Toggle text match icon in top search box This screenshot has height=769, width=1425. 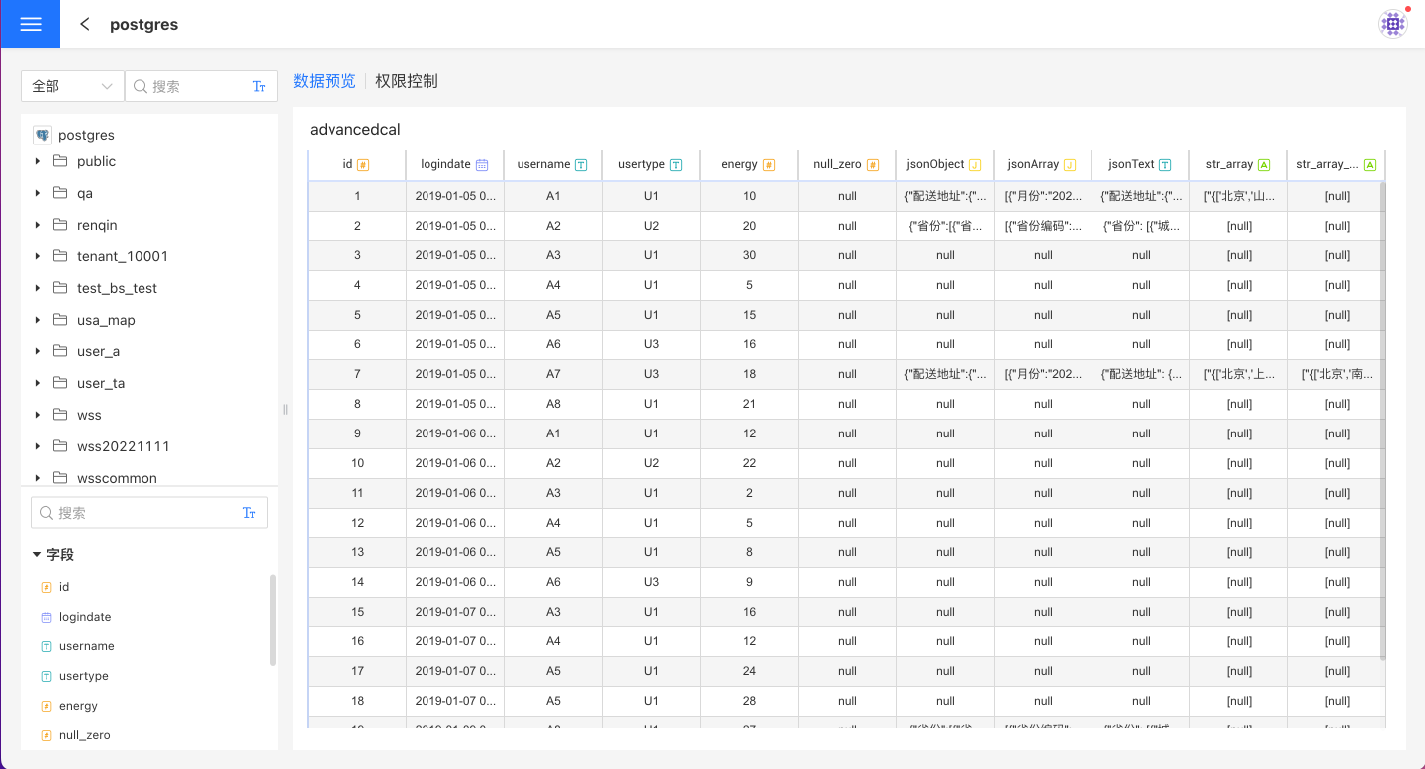(x=259, y=87)
